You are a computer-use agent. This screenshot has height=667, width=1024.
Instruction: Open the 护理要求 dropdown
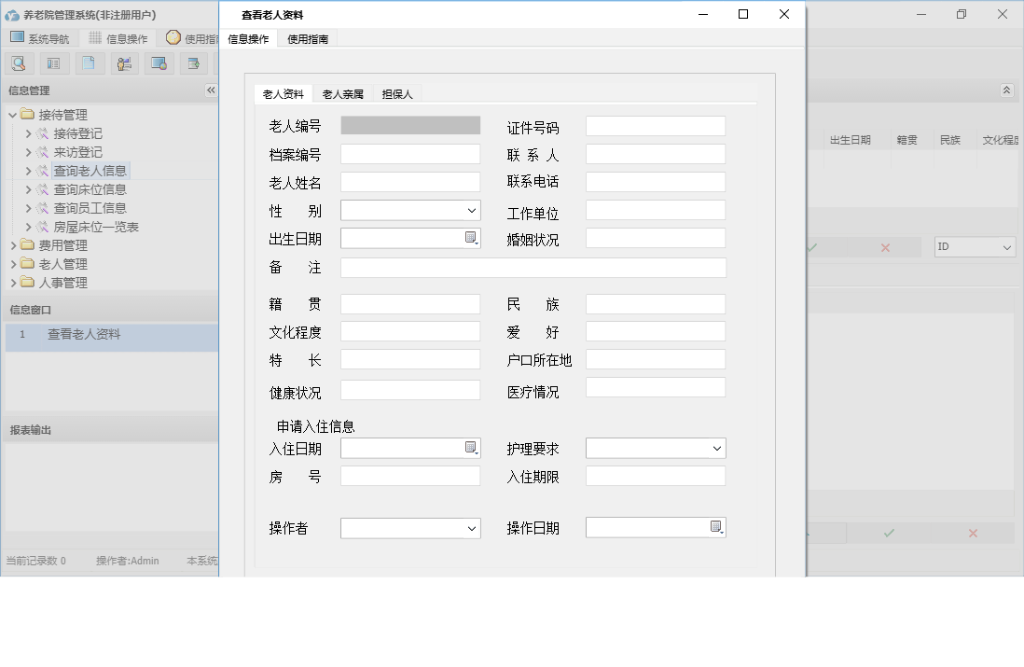[717, 448]
